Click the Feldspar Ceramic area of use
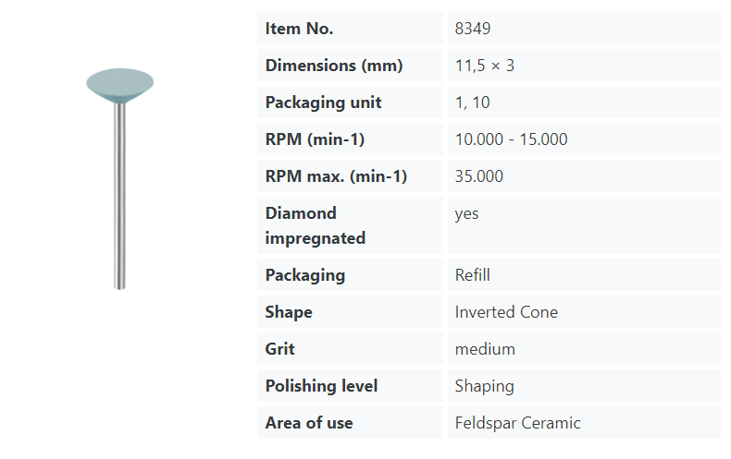Screen dimensions: 731x459 point(517,423)
